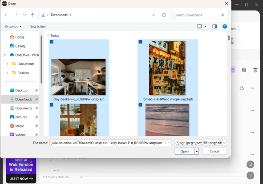Click UPDF cloud upload icon
263x184 pixels.
pyautogui.click(x=242, y=88)
